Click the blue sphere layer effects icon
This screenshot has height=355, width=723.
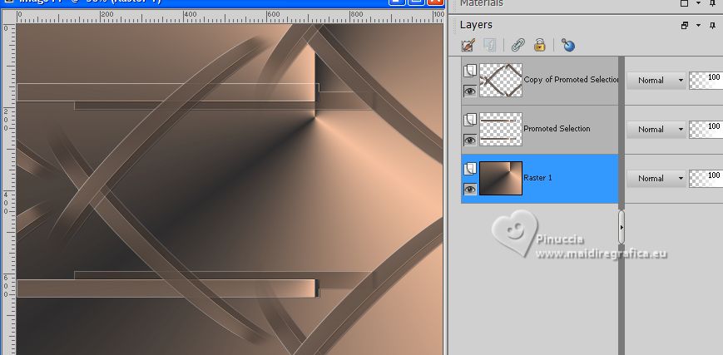pyautogui.click(x=568, y=45)
